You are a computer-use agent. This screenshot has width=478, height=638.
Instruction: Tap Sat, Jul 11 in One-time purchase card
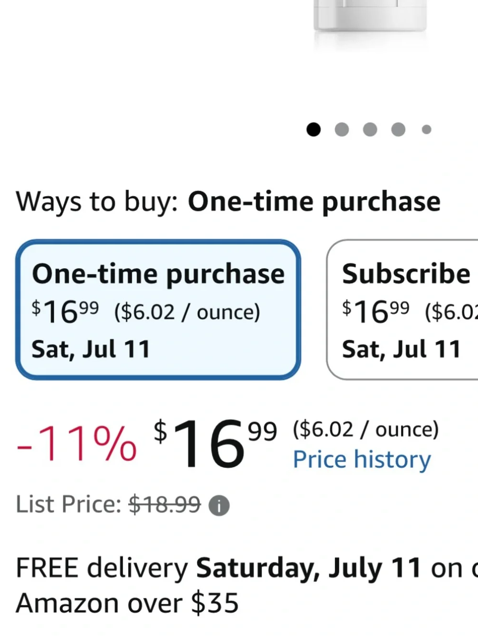[91, 349]
